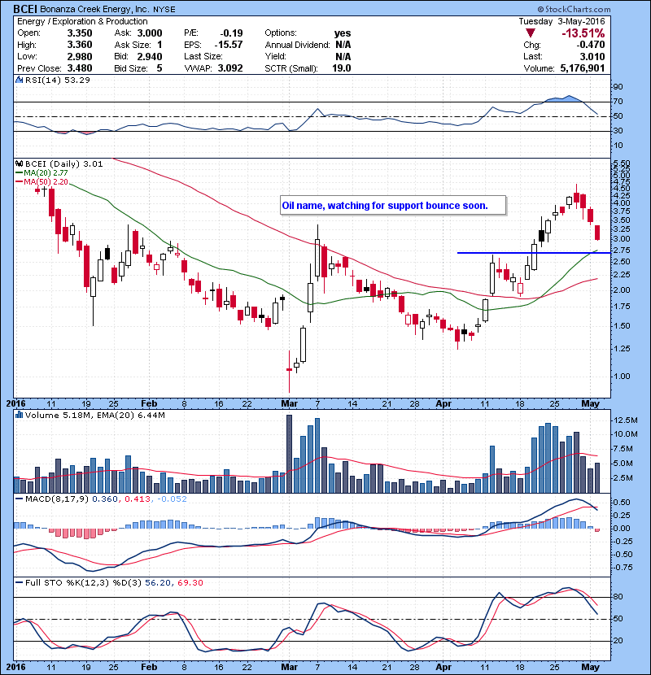Screen dimensions: 651x675
Task: Click the Low 2.980 value
Action: (x=80, y=56)
